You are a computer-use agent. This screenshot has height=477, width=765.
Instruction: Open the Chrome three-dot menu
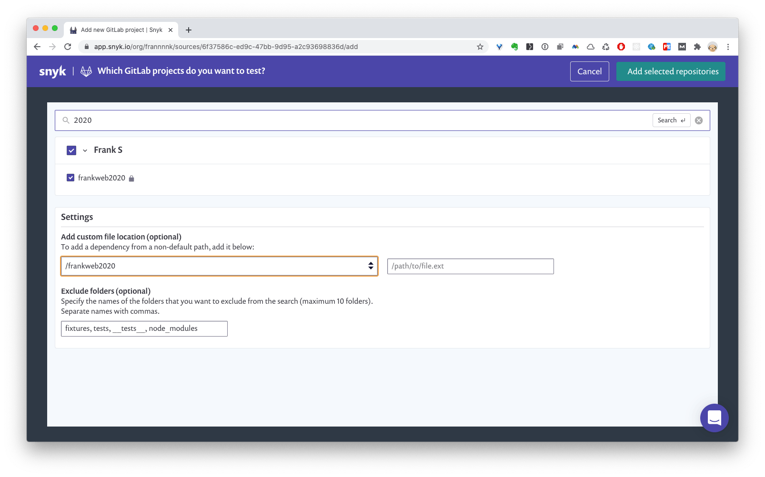coord(728,47)
